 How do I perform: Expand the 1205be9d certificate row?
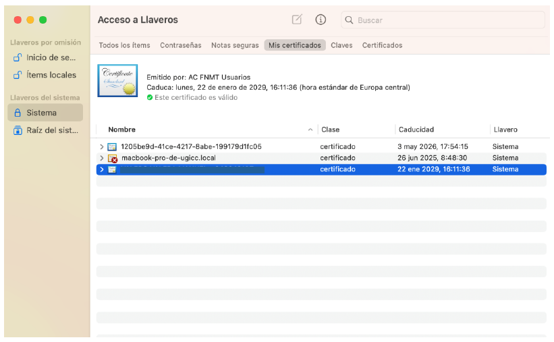(102, 146)
